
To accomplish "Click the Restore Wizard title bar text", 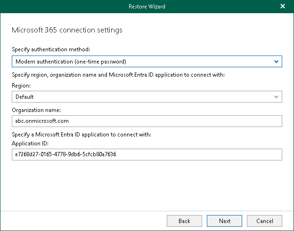I will click(147, 7).
